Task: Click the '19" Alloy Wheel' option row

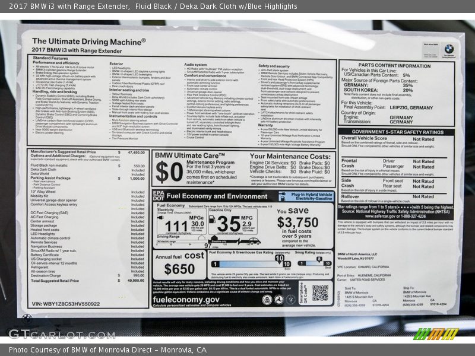Action: (x=87, y=192)
